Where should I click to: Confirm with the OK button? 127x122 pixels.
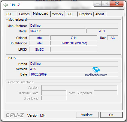pos(111,115)
